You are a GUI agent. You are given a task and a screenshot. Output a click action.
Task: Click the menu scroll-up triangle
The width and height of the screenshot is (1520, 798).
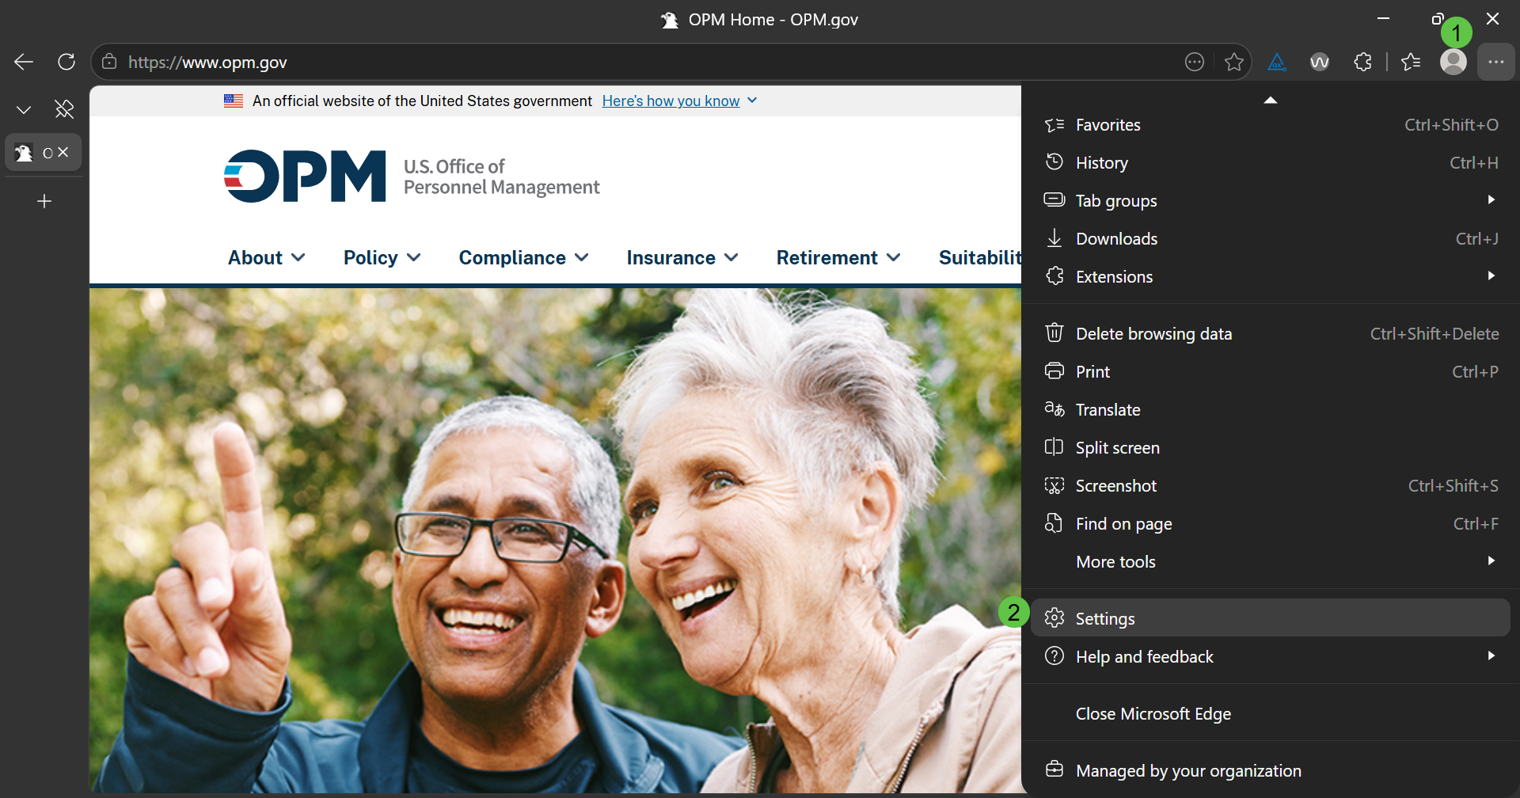pos(1271,100)
